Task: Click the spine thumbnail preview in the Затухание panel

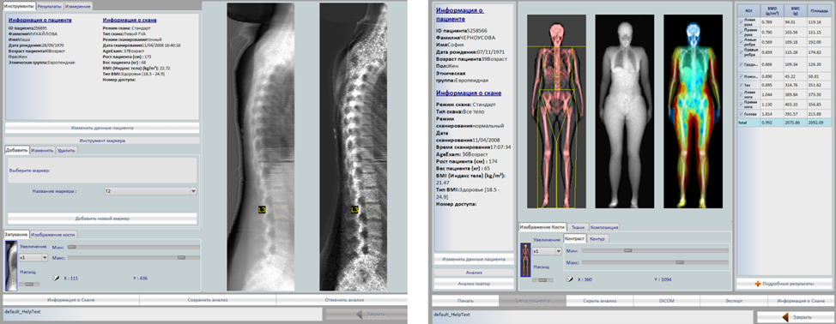Action: [11, 266]
